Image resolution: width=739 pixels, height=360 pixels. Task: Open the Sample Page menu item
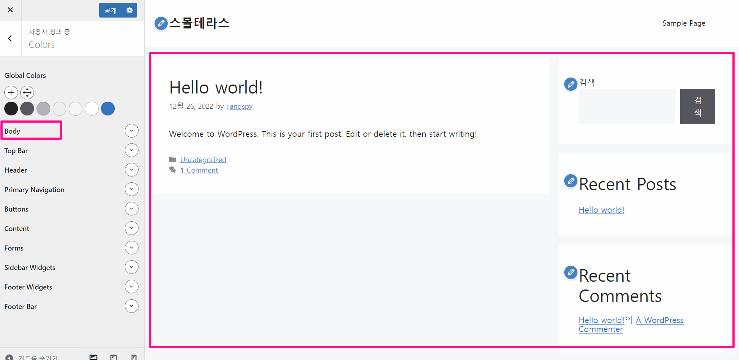point(684,23)
